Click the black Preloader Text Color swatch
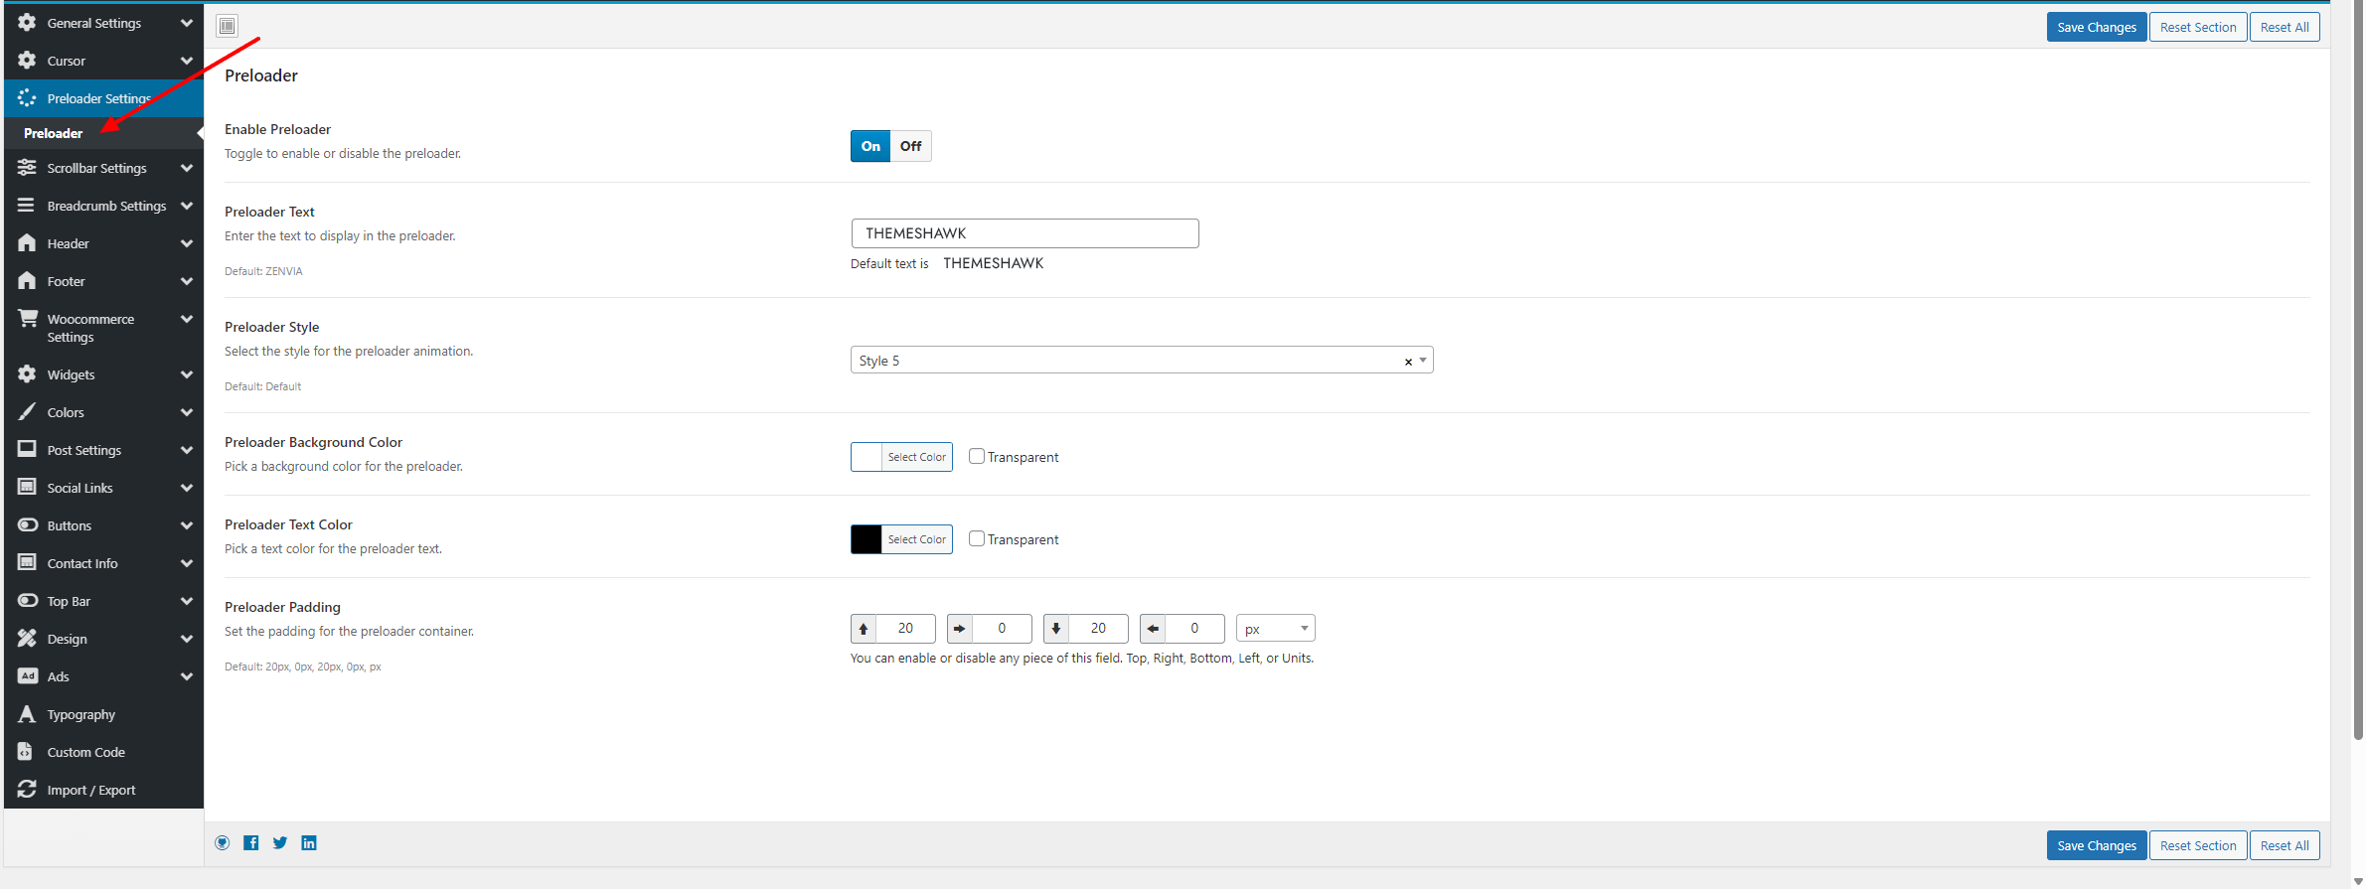This screenshot has height=889, width=2366. [867, 539]
